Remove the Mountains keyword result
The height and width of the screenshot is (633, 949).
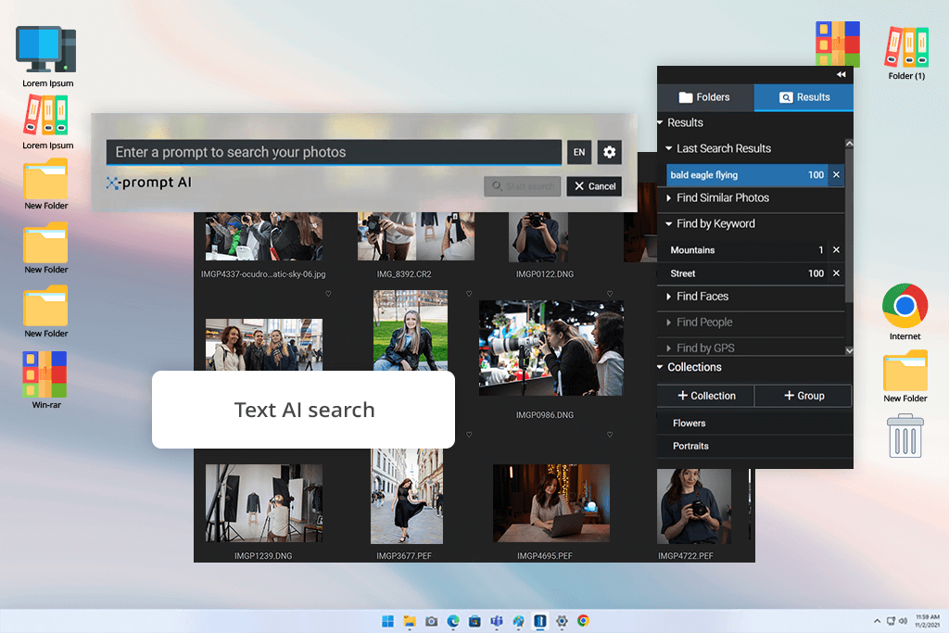tap(836, 250)
